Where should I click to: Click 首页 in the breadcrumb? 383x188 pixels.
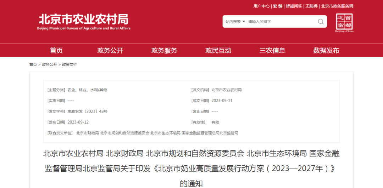pos(33,64)
